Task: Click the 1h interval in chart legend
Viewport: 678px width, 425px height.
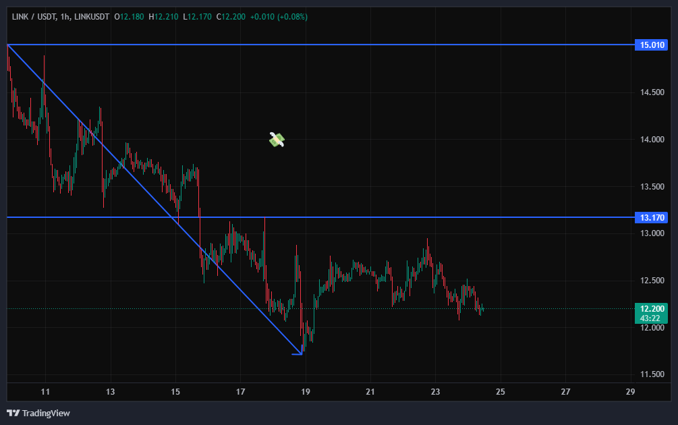Action: 65,16
